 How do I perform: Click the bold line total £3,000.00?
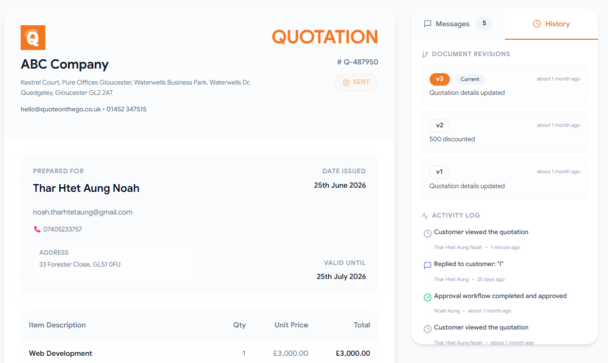pyautogui.click(x=353, y=353)
